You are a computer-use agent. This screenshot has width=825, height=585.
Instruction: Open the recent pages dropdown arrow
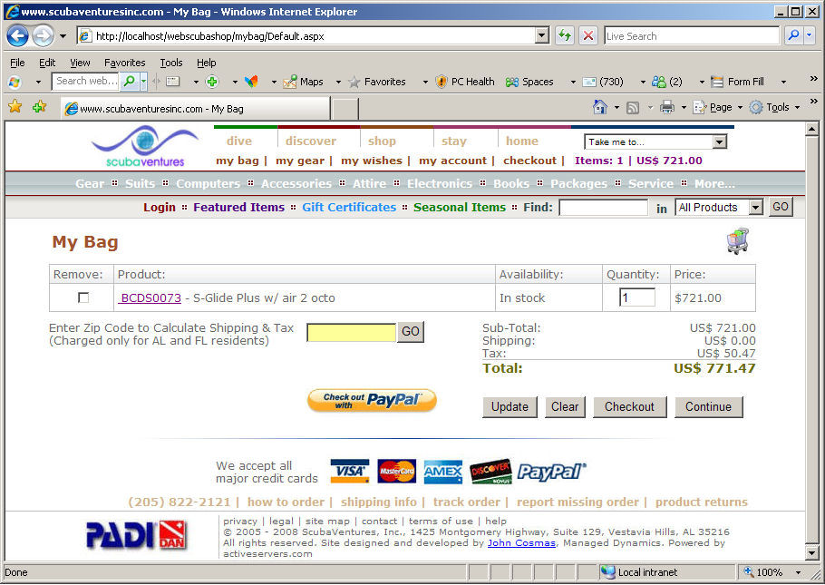[63, 35]
